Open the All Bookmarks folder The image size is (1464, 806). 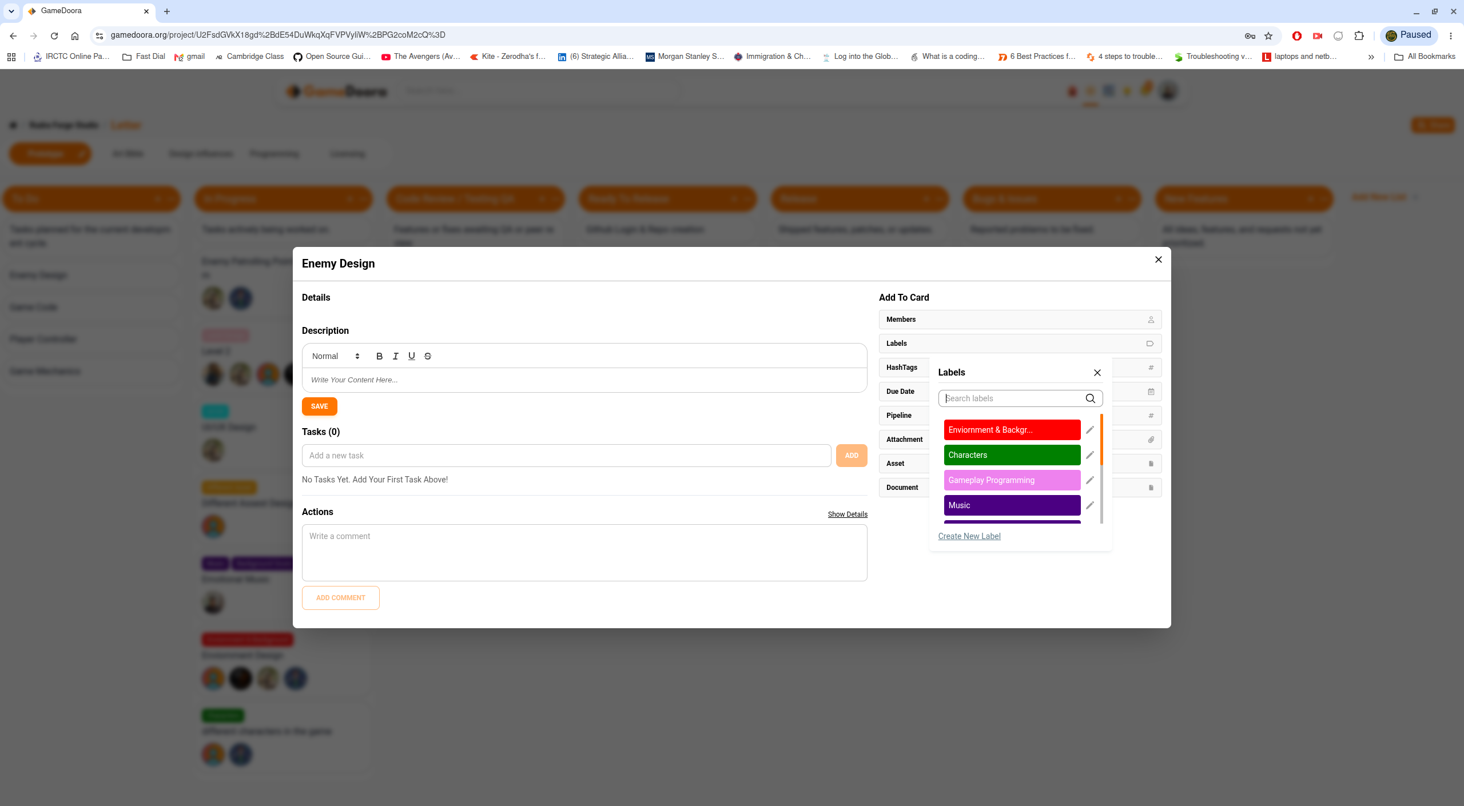(1425, 57)
